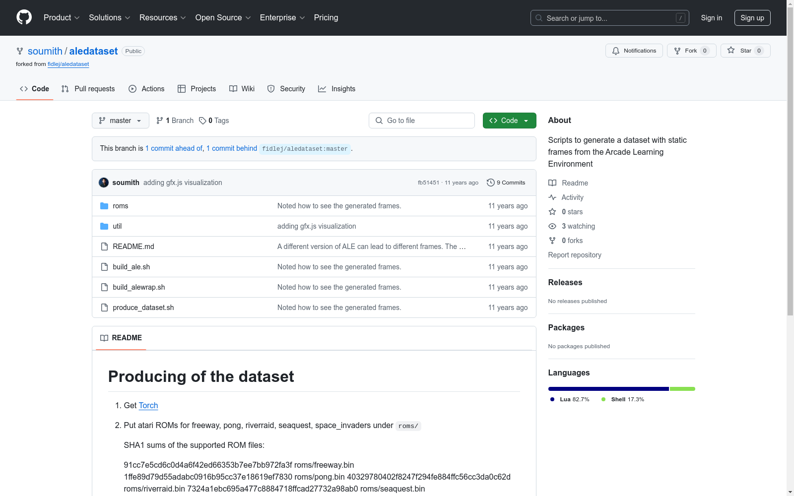Click the star icon beside 0 stars
The height and width of the screenshot is (496, 794).
click(x=552, y=212)
